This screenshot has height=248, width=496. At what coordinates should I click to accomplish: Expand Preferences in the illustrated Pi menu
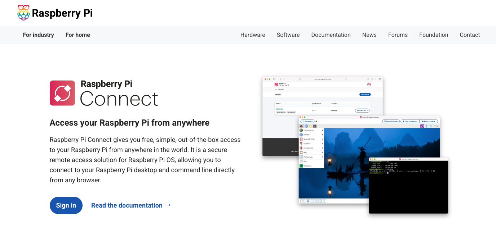pos(311,157)
